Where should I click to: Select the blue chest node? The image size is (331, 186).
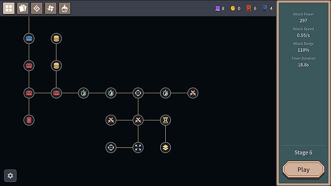click(x=29, y=39)
